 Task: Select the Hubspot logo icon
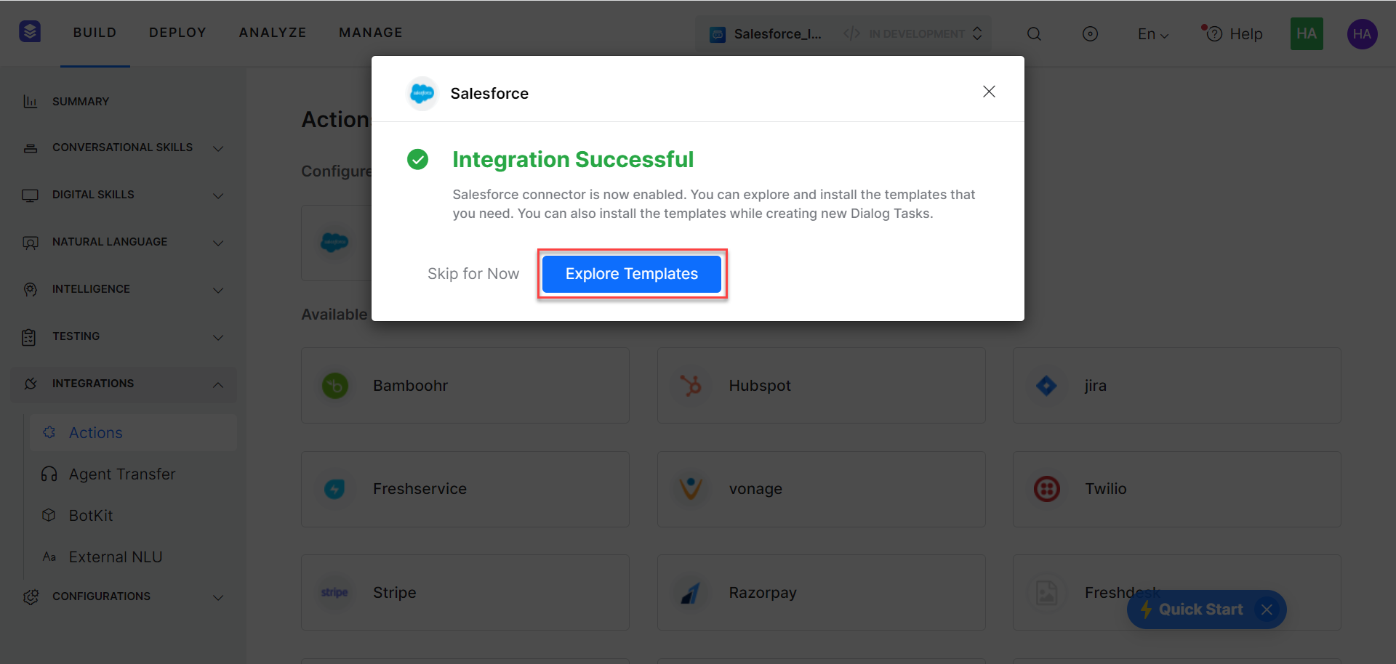691,386
